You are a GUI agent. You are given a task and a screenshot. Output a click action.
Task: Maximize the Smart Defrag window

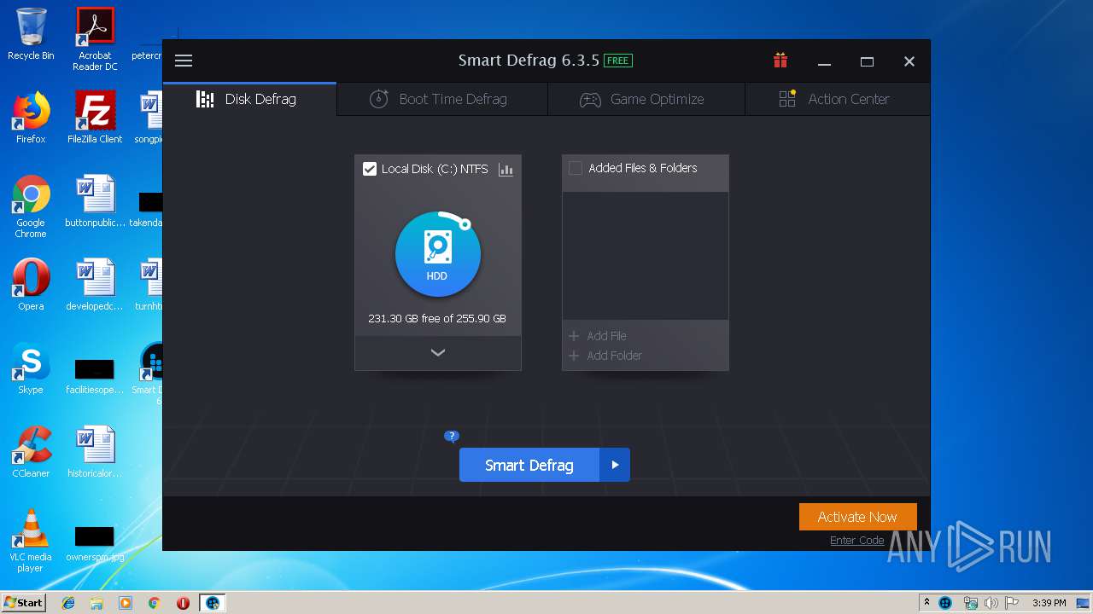[x=867, y=61]
